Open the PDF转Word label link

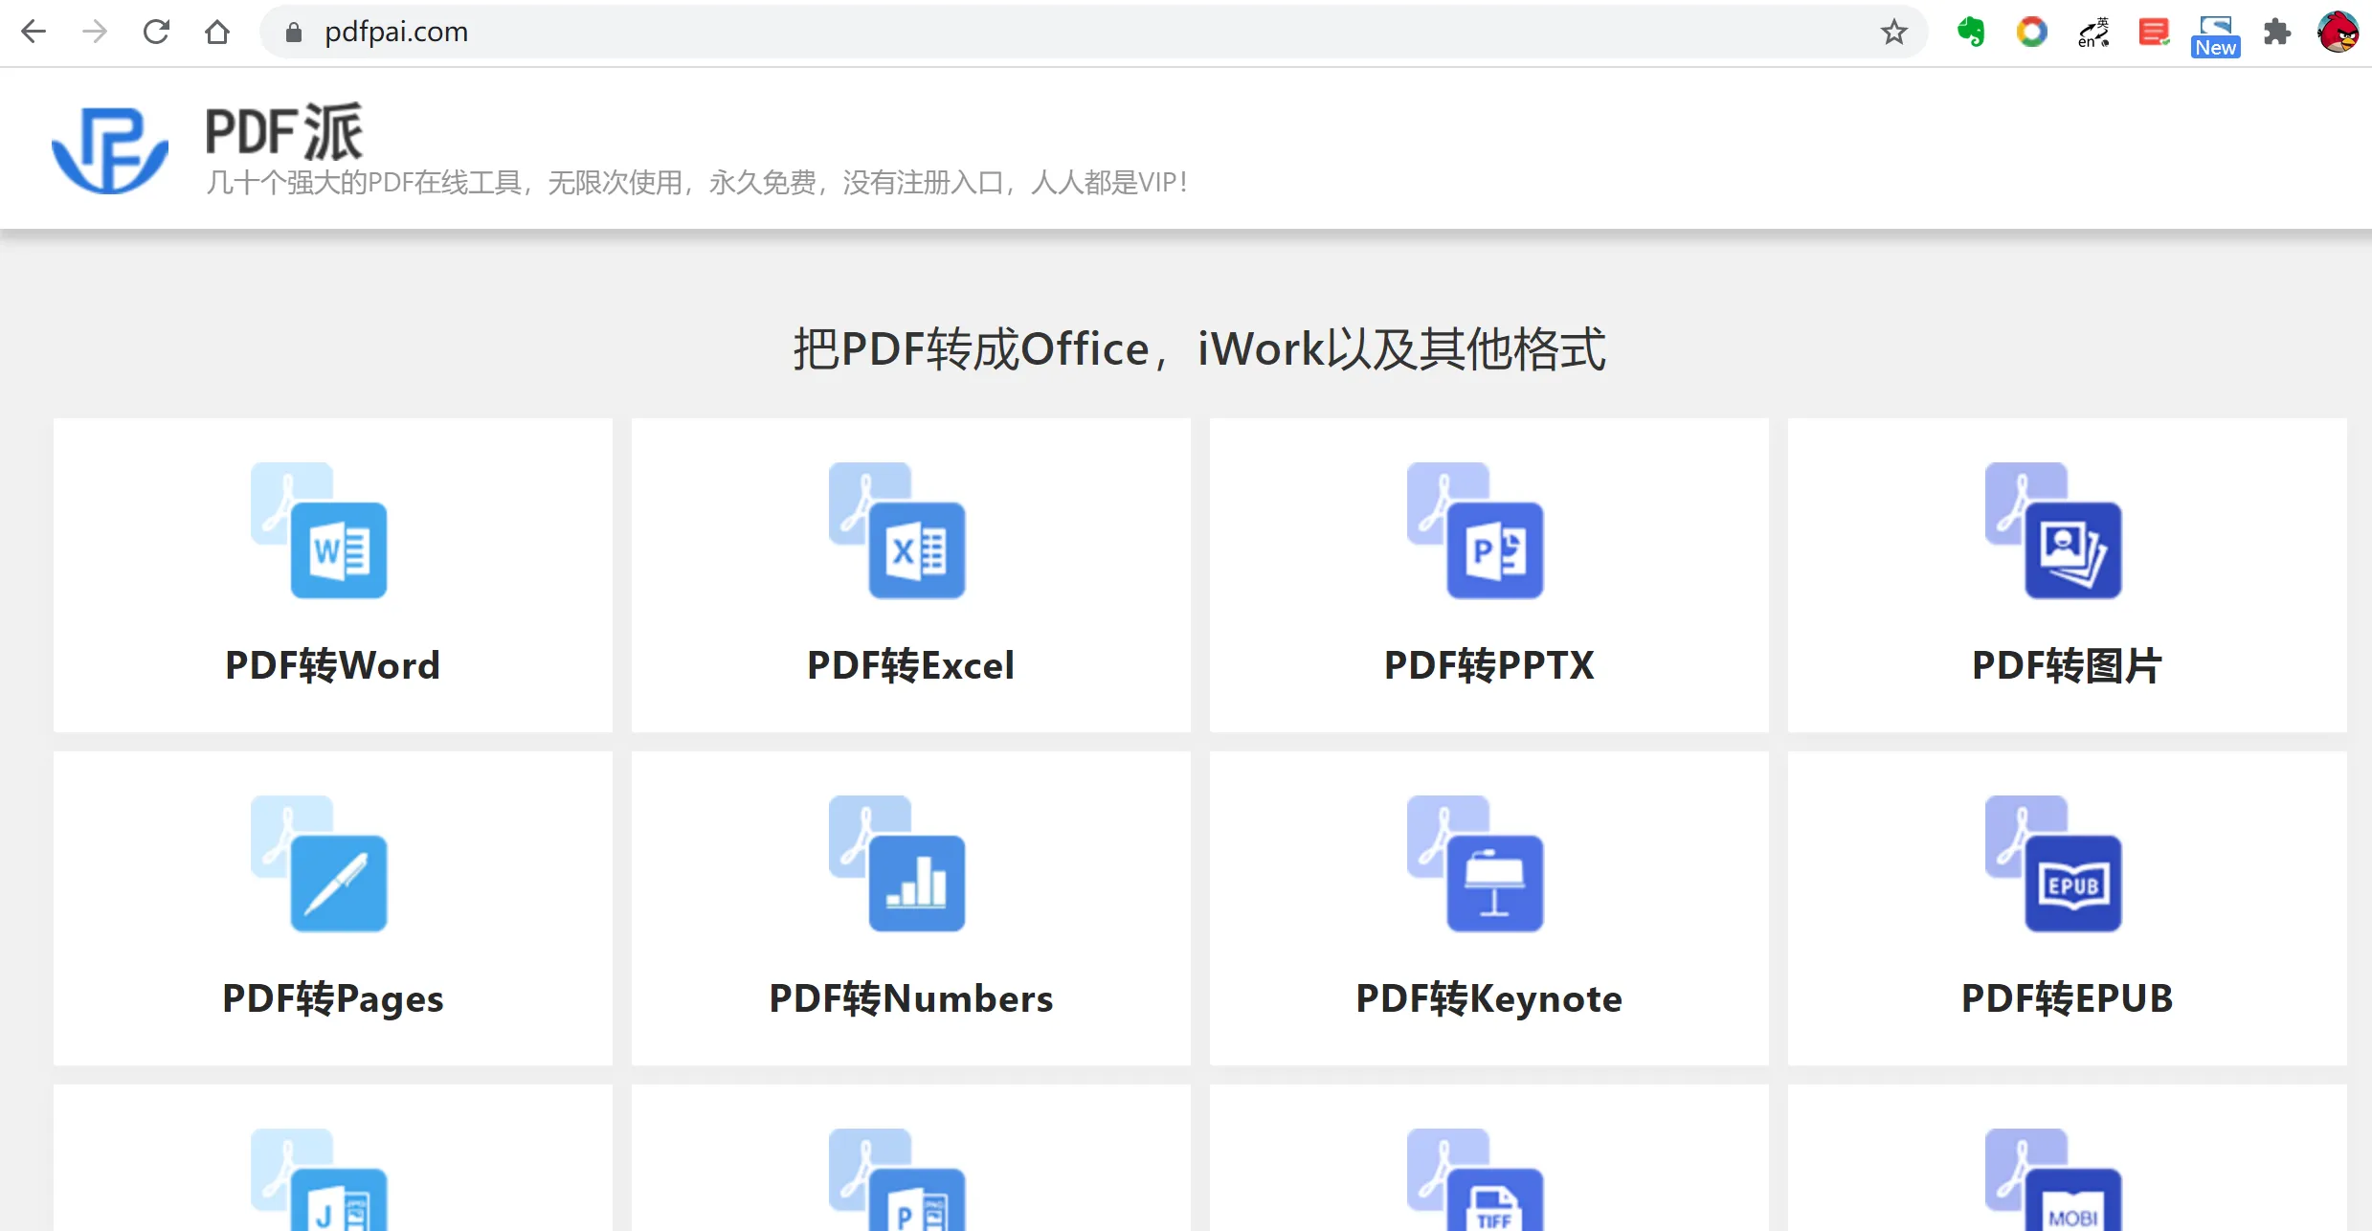[332, 665]
